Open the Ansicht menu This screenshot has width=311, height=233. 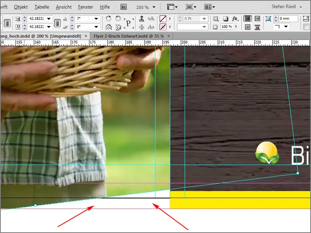(64, 7)
